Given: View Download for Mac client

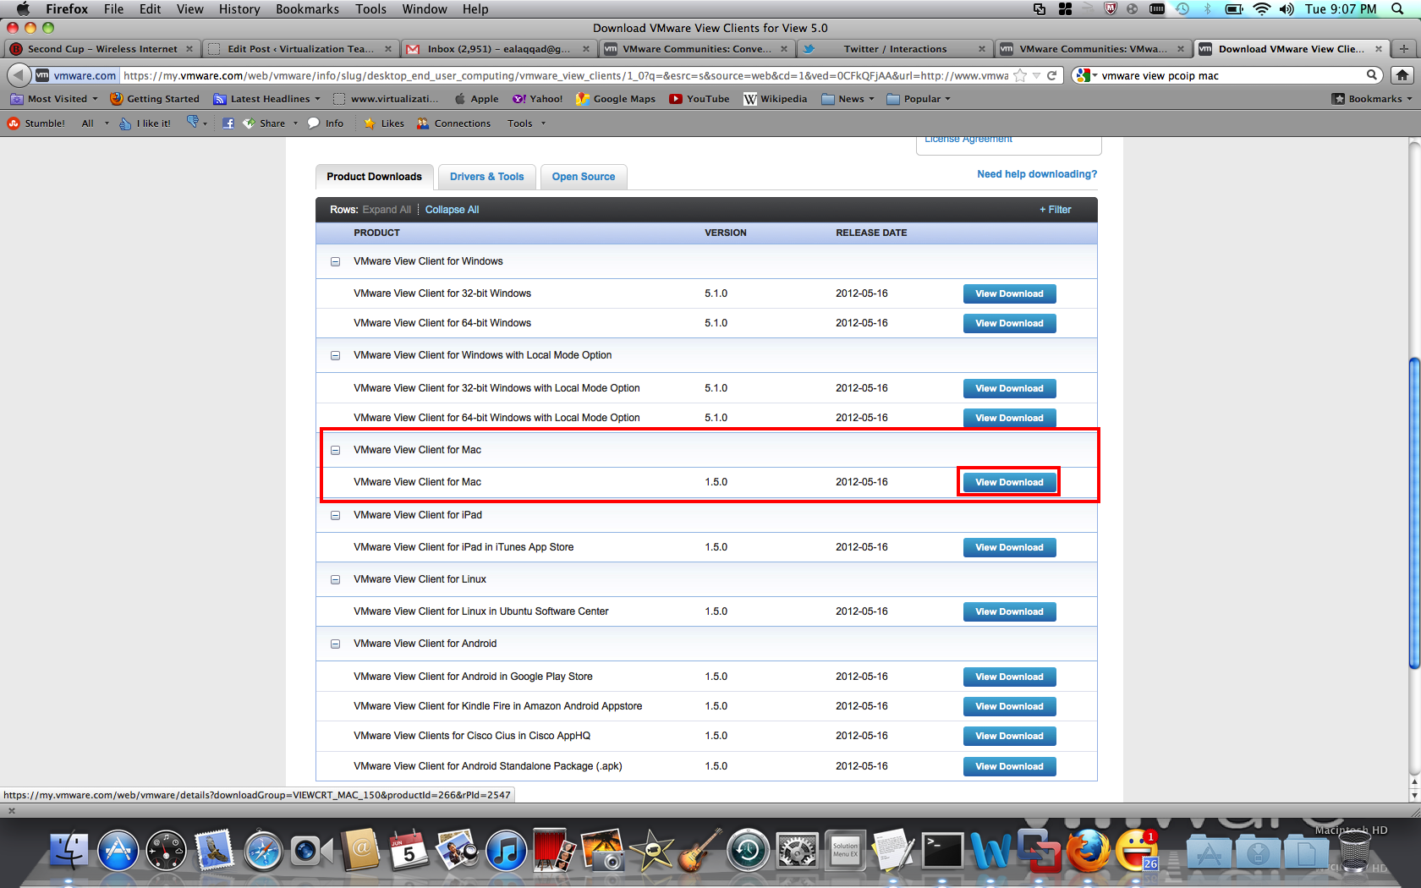Looking at the screenshot, I should tap(1009, 482).
